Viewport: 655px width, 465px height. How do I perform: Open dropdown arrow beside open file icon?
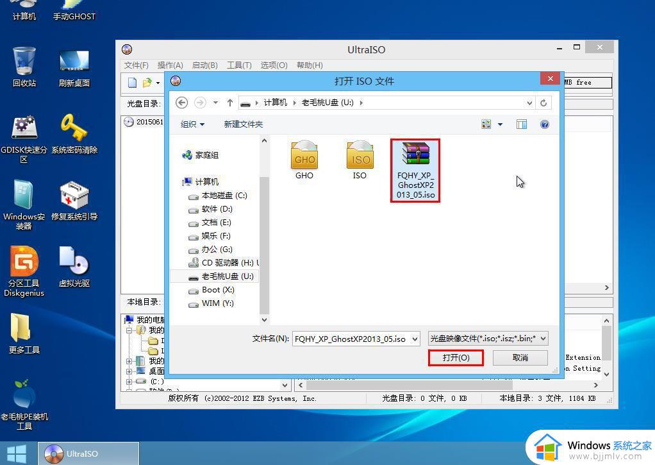(158, 83)
